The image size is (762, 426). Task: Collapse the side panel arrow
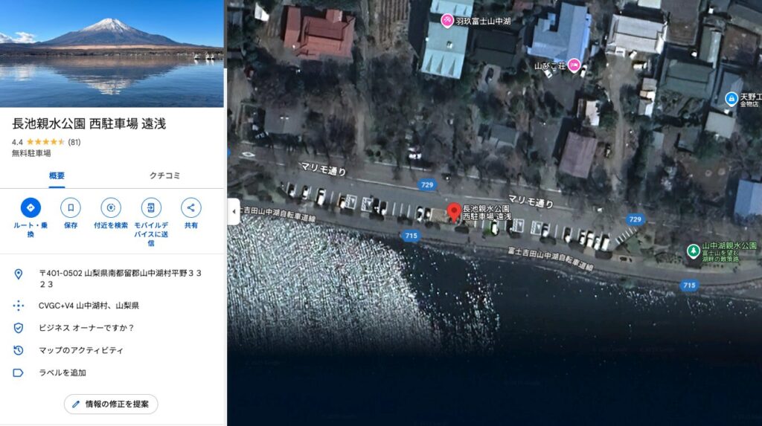[234, 211]
